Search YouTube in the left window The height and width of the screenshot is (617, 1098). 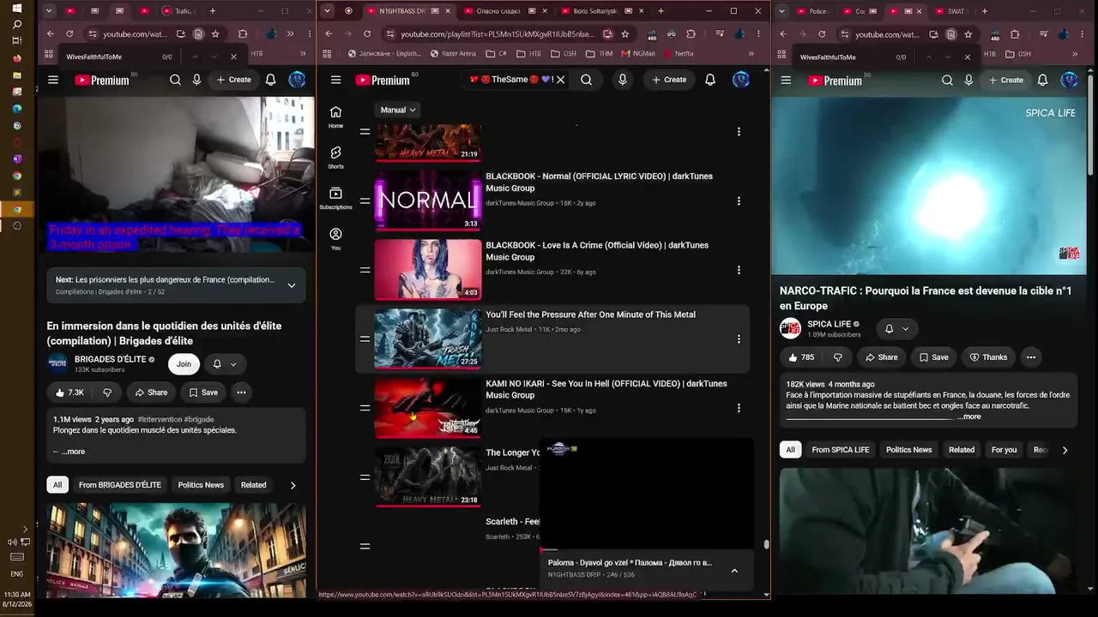click(175, 80)
